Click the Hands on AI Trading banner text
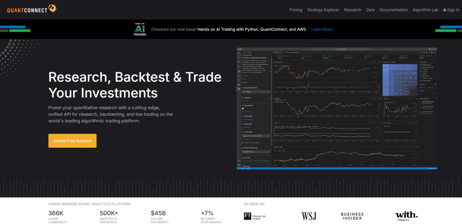This screenshot has height=224, width=462. tap(252, 29)
